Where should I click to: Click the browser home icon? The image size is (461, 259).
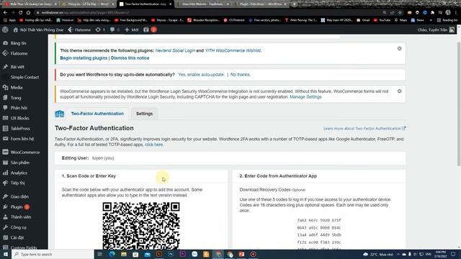[x=28, y=13]
